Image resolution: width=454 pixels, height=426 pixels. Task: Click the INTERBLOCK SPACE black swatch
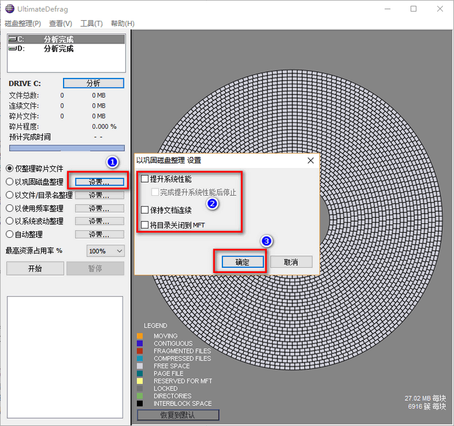click(x=140, y=403)
